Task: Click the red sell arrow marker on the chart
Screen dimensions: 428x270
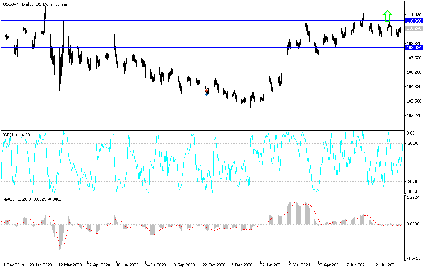Action: tap(206, 90)
